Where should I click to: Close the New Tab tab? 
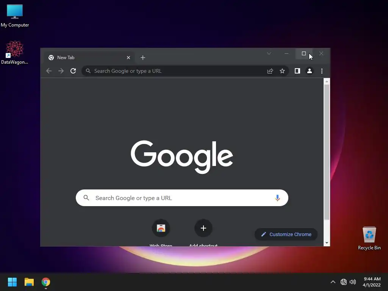coord(128,58)
